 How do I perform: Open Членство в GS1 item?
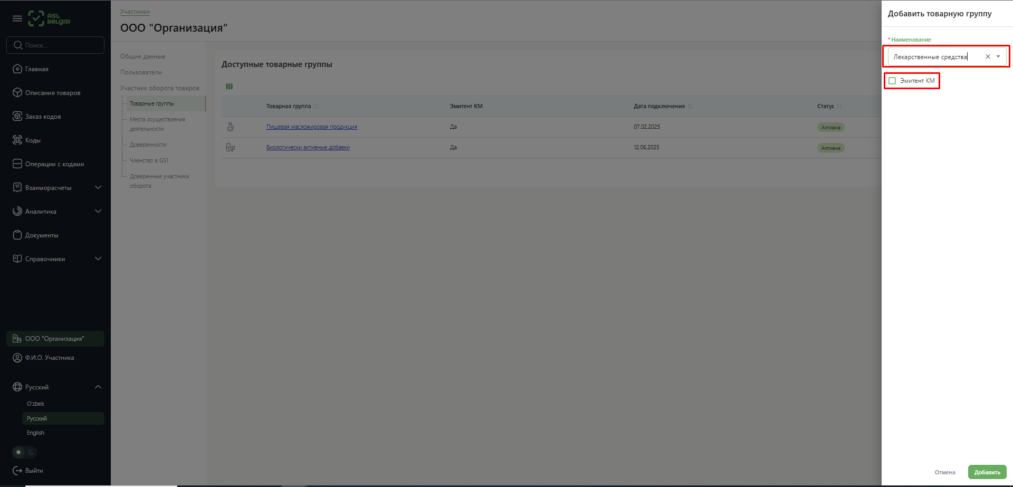coord(149,161)
